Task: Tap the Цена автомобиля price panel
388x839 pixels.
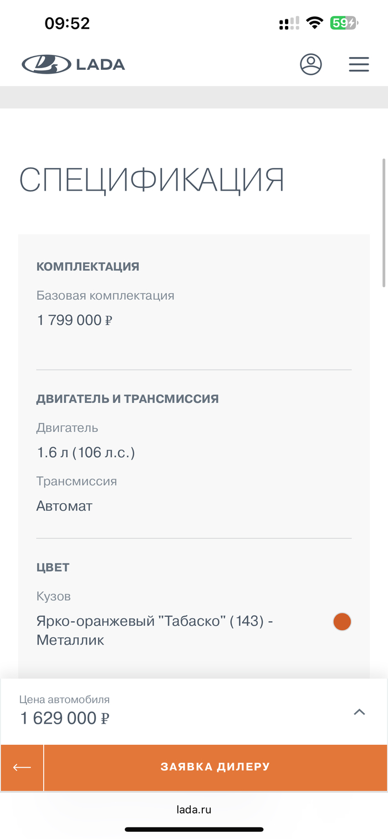Action: [166, 712]
